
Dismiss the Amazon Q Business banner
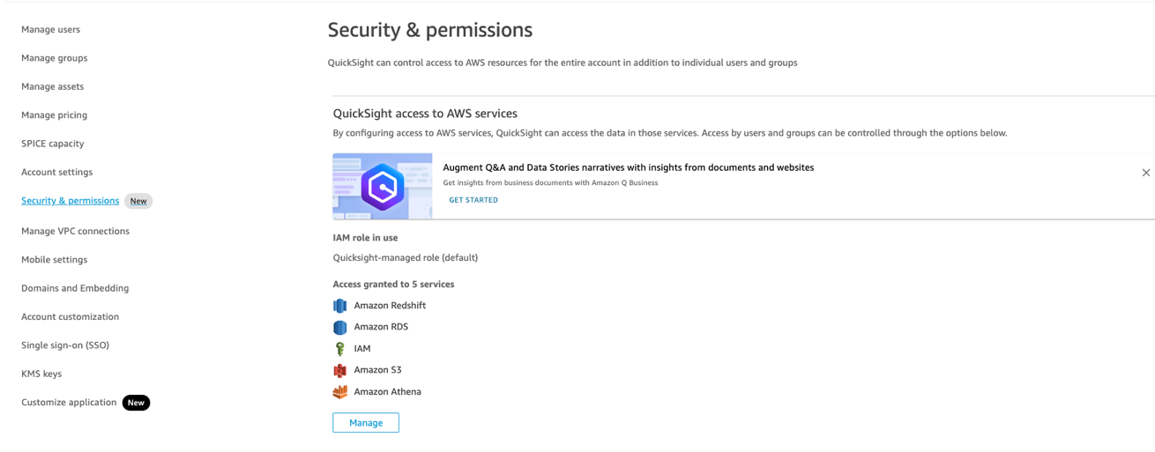point(1145,173)
